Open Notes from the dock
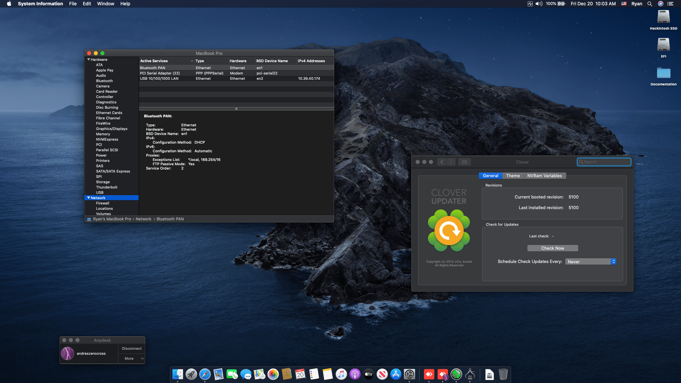 [328, 374]
